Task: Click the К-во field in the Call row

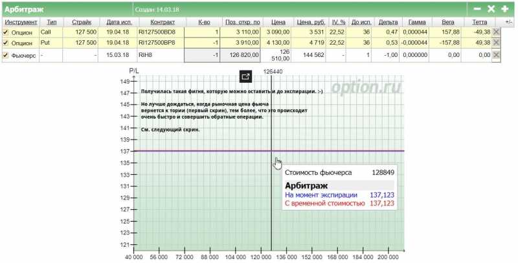Action: [x=202, y=32]
